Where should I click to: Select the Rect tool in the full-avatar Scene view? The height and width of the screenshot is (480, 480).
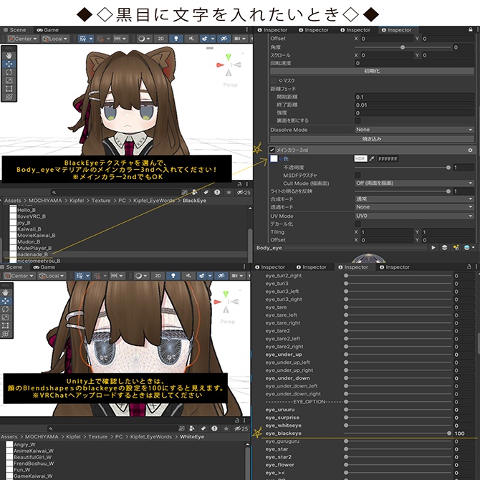9,89
